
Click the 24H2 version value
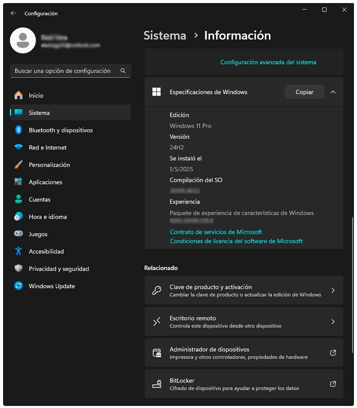pos(176,147)
